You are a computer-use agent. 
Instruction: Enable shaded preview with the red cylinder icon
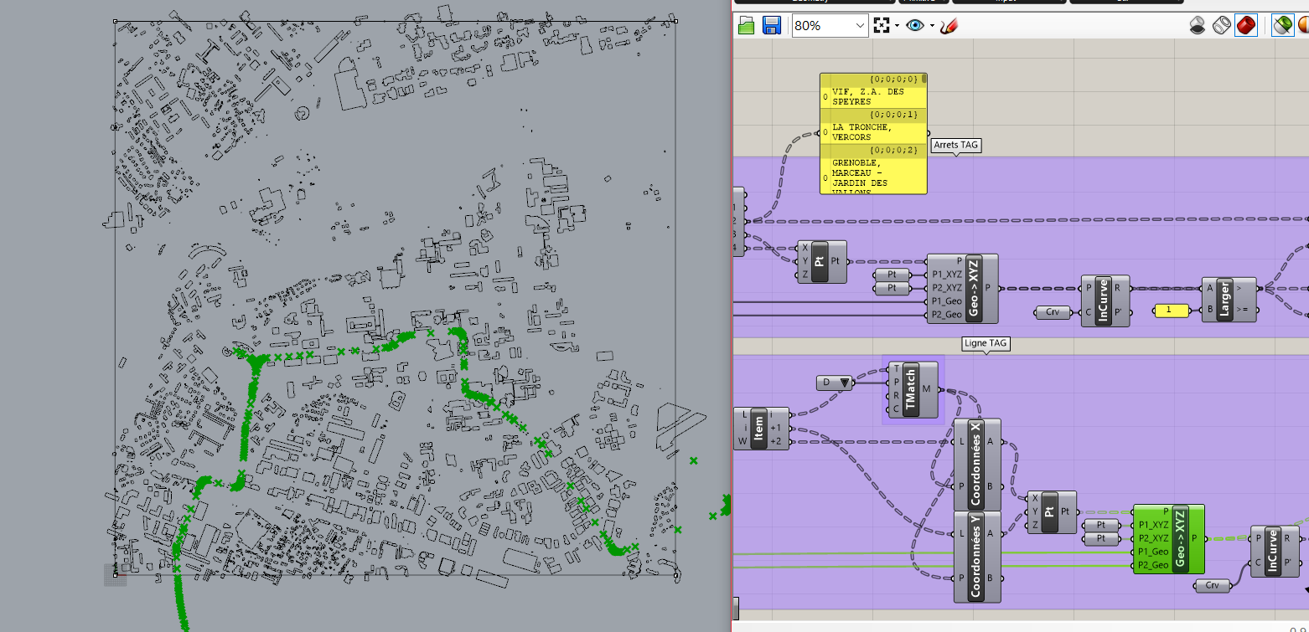click(1247, 25)
